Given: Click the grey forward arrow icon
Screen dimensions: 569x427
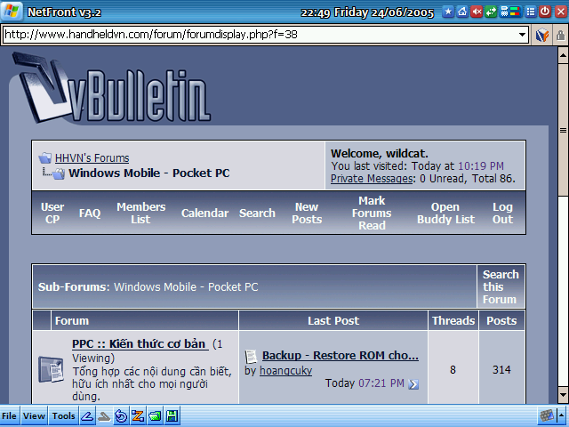Looking at the screenshot, I should (104, 415).
